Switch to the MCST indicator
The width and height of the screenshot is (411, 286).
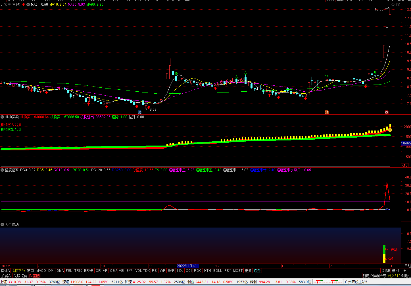pos(238,271)
